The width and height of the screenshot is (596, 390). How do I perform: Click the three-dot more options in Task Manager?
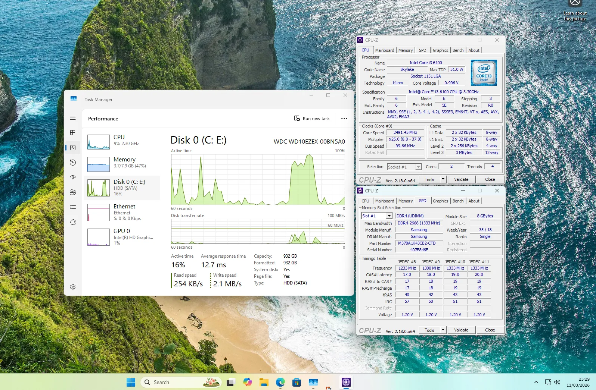click(344, 119)
